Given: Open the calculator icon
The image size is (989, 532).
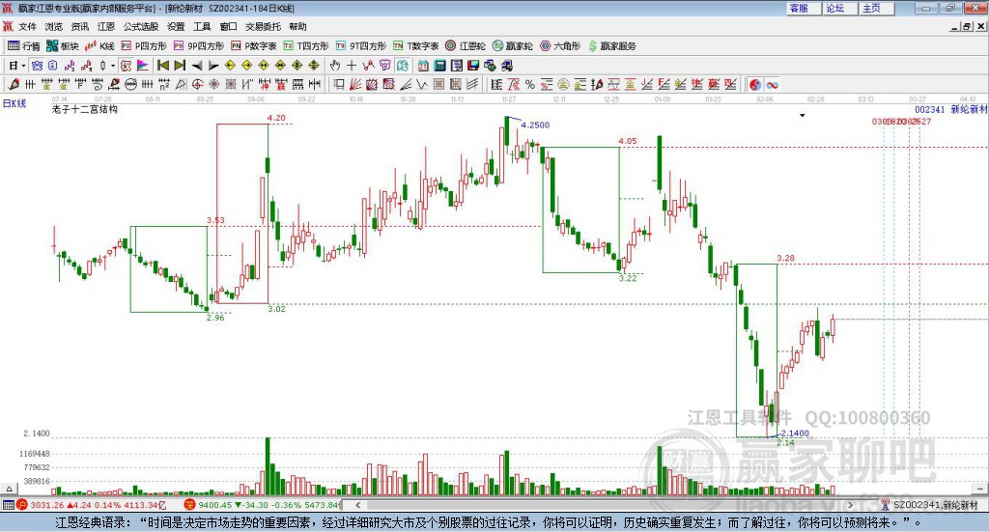Looking at the screenshot, I should [x=439, y=65].
